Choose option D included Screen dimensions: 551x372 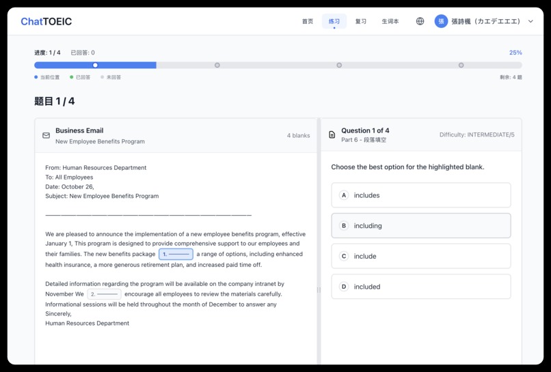421,287
